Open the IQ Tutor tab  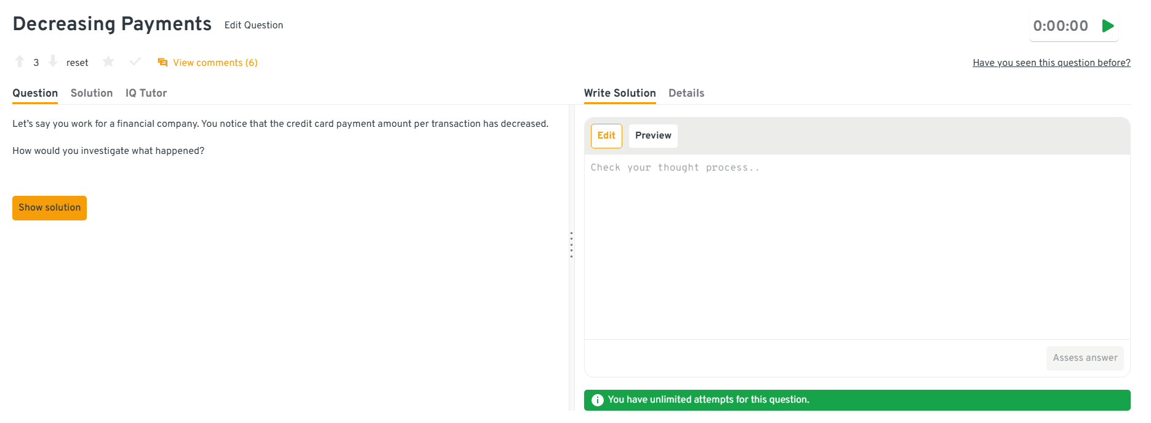[146, 93]
